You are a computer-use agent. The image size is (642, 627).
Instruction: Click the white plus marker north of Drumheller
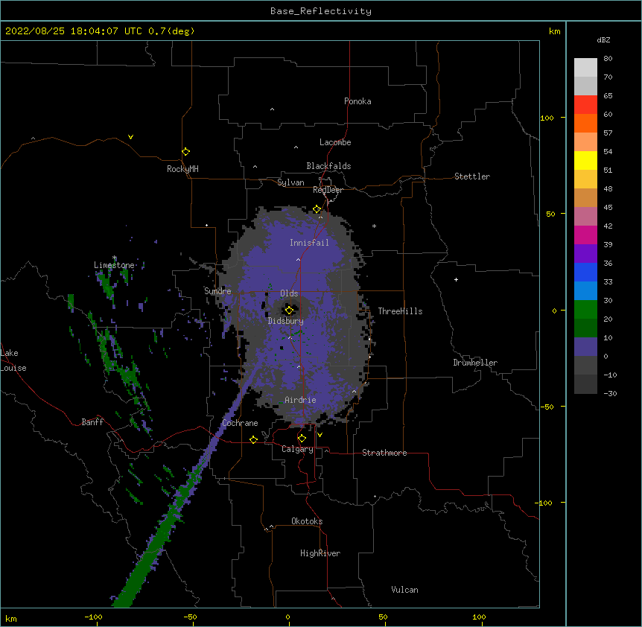(456, 279)
